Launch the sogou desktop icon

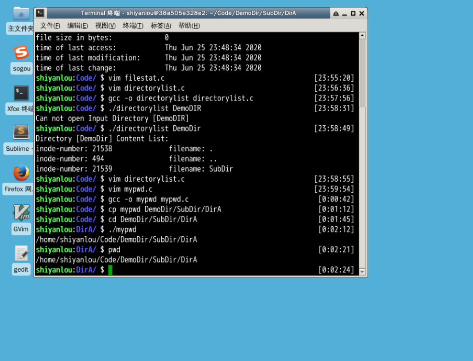pyautogui.click(x=21, y=52)
